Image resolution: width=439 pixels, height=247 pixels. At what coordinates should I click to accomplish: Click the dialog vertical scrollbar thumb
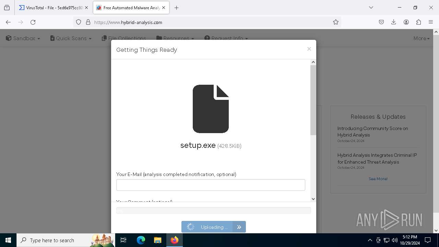coord(313,100)
